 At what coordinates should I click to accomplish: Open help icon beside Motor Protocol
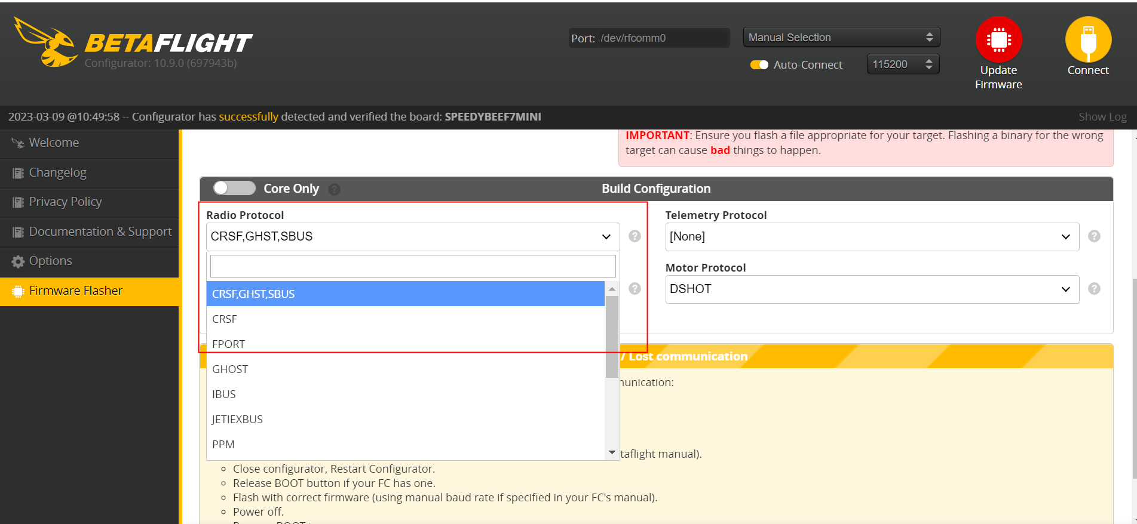pos(1094,289)
